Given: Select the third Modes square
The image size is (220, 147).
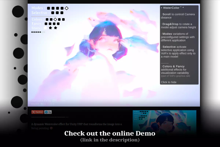Looking at the screenshot, I should click(x=58, y=8).
